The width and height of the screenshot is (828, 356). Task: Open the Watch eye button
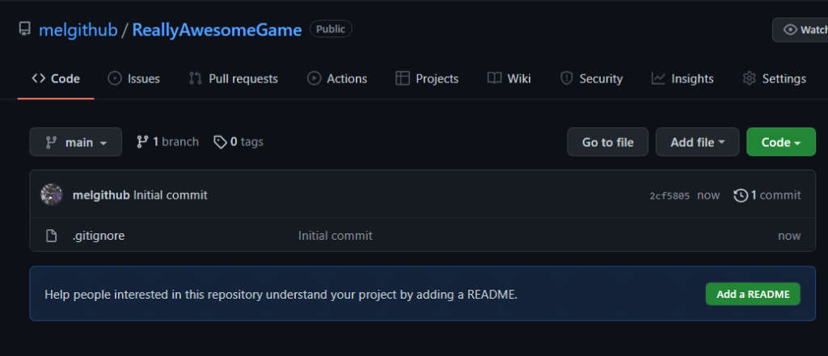coord(800,30)
